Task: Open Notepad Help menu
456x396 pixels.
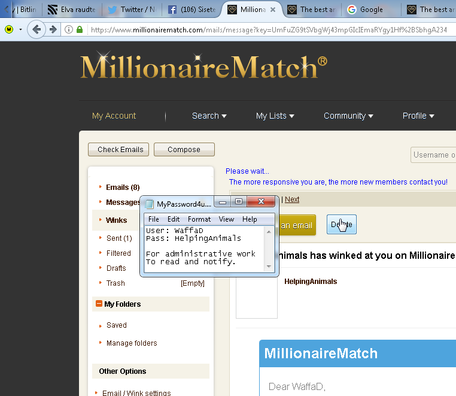Action: click(250, 219)
